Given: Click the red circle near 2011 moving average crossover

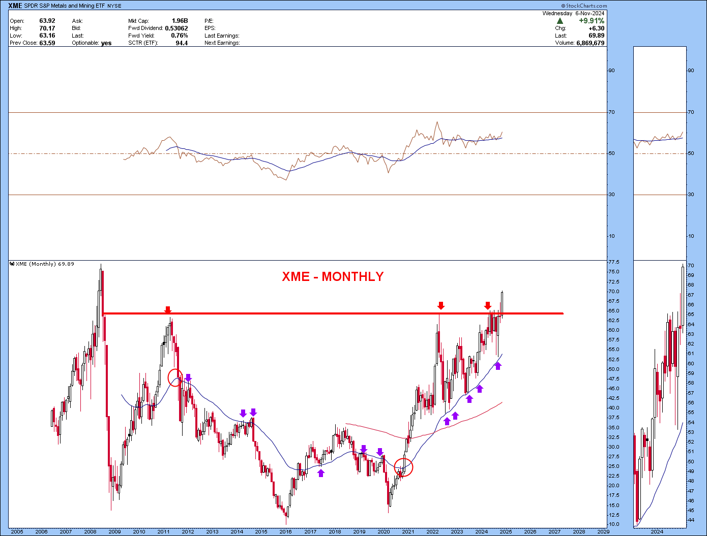Looking at the screenshot, I should 175,377.
